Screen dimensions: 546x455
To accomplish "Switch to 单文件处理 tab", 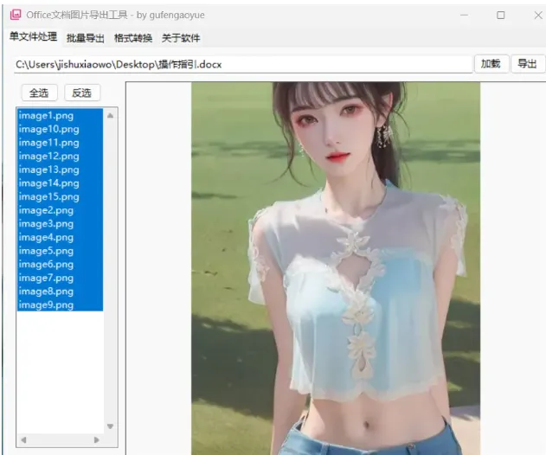I will 33,36.
